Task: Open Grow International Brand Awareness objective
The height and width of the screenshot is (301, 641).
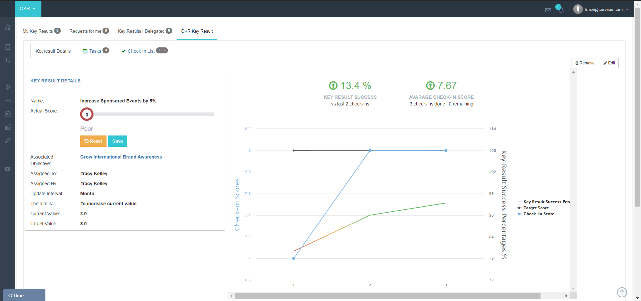Action: [121, 157]
